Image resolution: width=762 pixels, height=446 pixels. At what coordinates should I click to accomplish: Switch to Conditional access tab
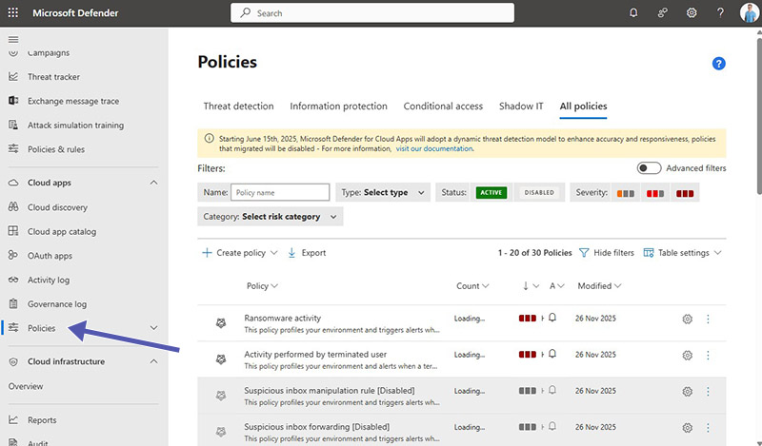point(443,107)
